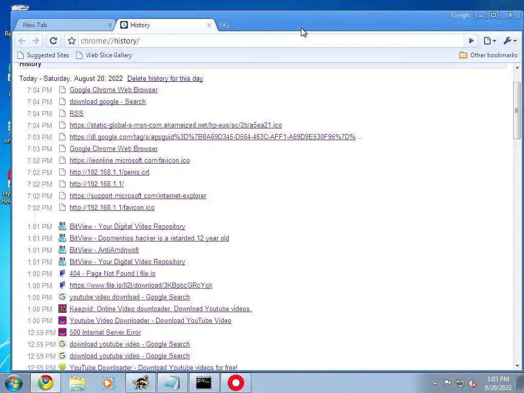The height and width of the screenshot is (393, 524).
Task: Open the wrench settings menu
Action: tap(510, 41)
